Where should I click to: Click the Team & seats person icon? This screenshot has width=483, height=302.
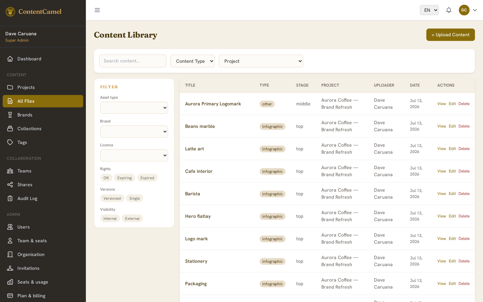click(x=10, y=241)
